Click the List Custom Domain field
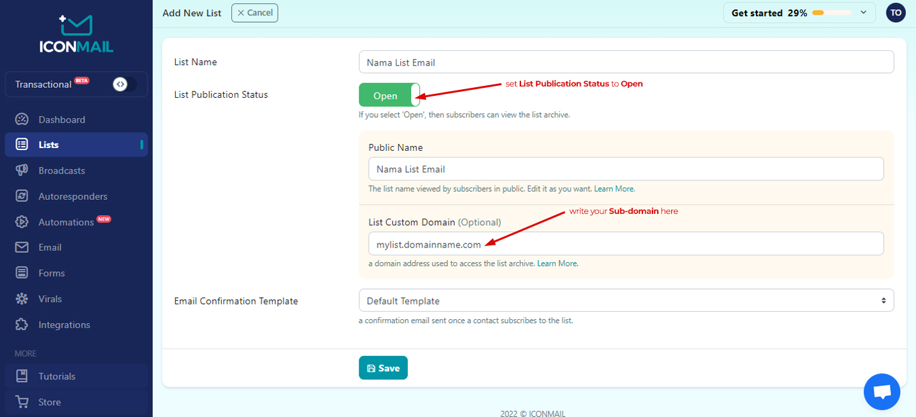 (626, 244)
